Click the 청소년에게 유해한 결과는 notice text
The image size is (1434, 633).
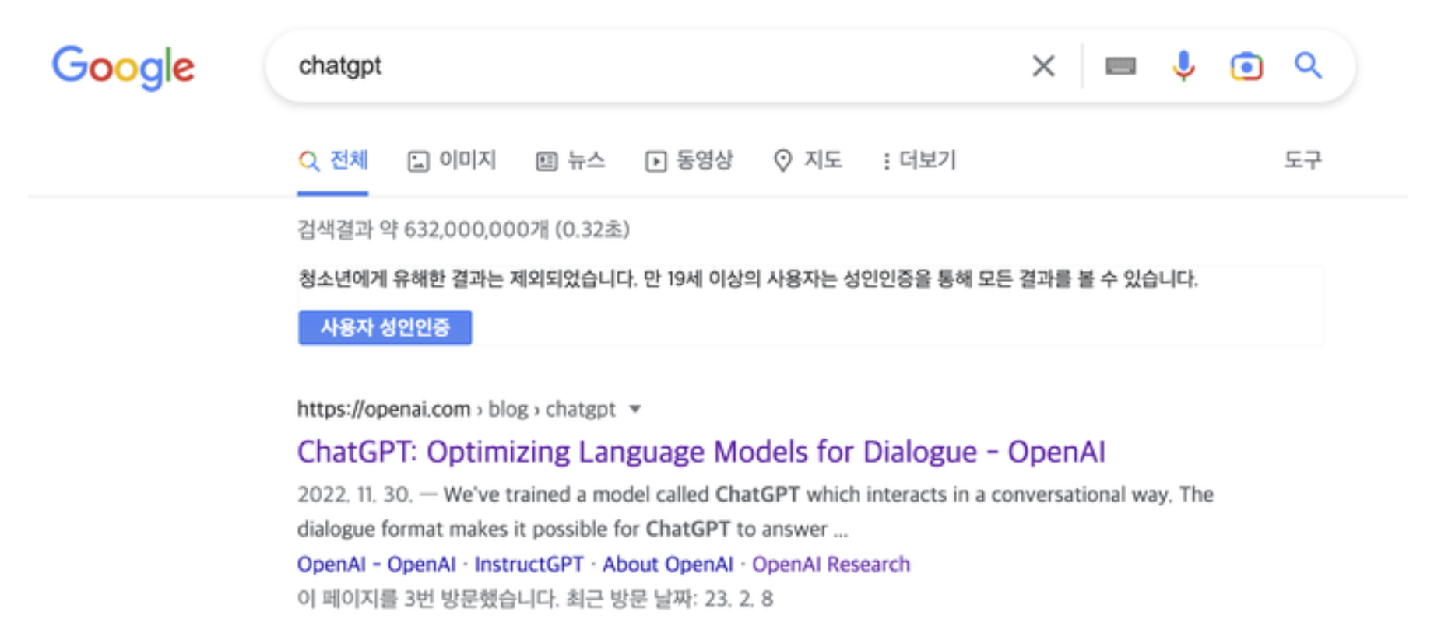coord(747,278)
